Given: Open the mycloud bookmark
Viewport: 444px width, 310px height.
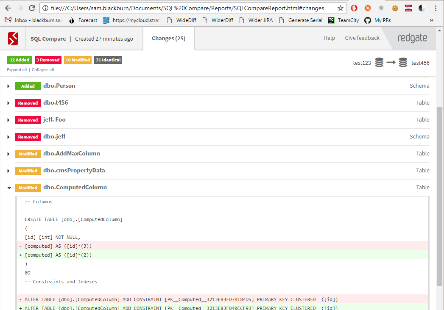Looking at the screenshot, I should point(131,20).
